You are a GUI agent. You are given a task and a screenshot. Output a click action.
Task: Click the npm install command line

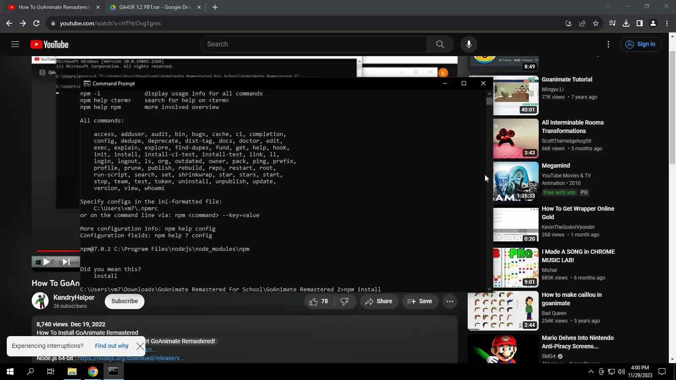(x=230, y=290)
